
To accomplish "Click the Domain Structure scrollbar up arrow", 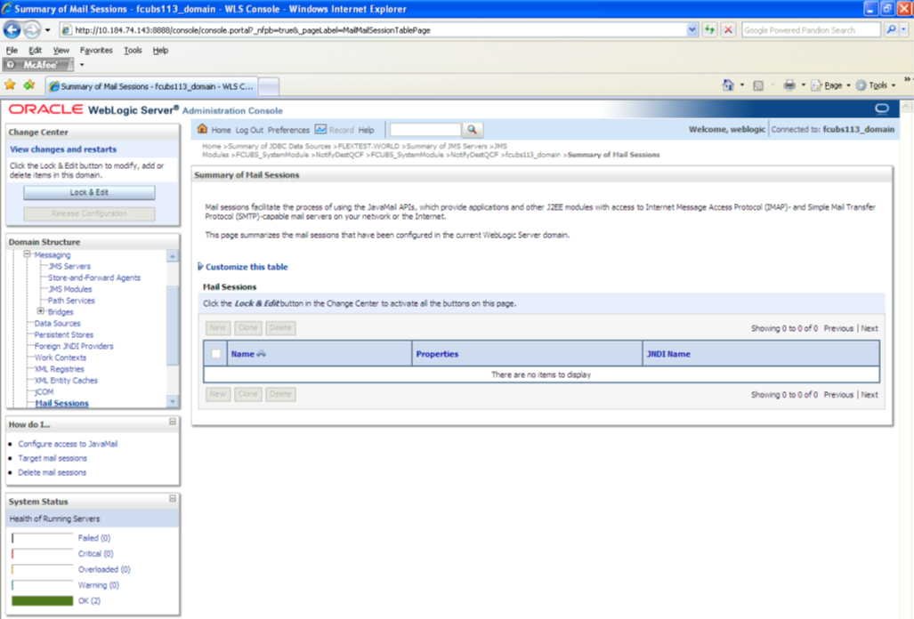I will click(x=173, y=256).
